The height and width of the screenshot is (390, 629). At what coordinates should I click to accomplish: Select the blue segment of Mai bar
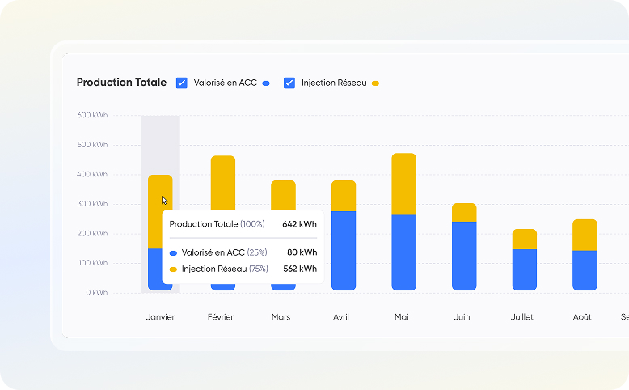pos(404,252)
